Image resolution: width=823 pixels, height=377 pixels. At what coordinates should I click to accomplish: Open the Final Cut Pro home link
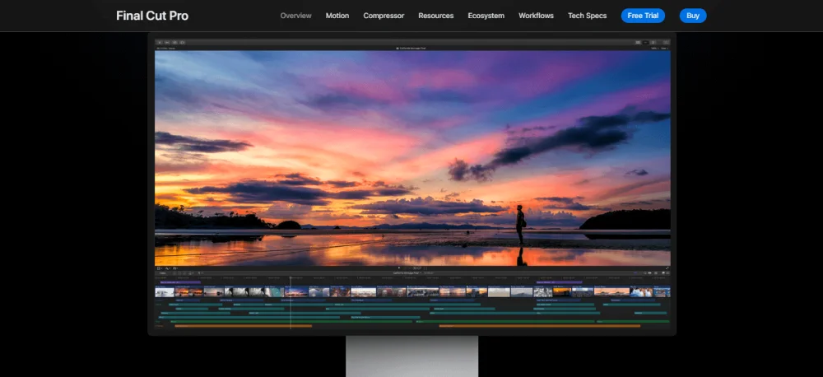click(x=152, y=16)
